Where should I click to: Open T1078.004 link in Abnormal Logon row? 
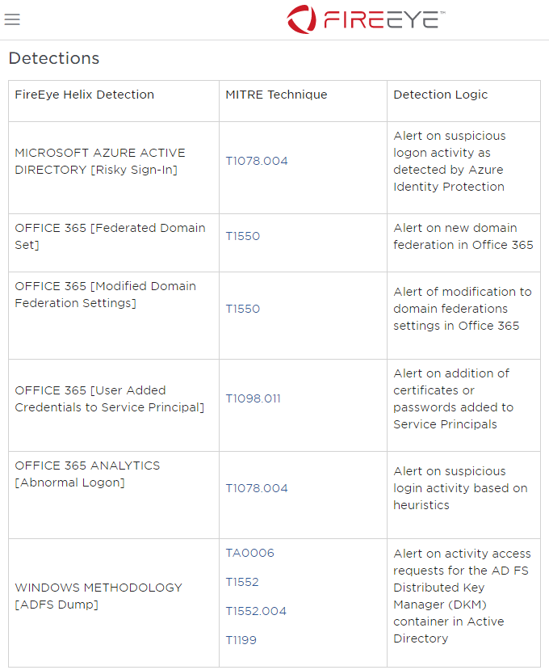257,488
